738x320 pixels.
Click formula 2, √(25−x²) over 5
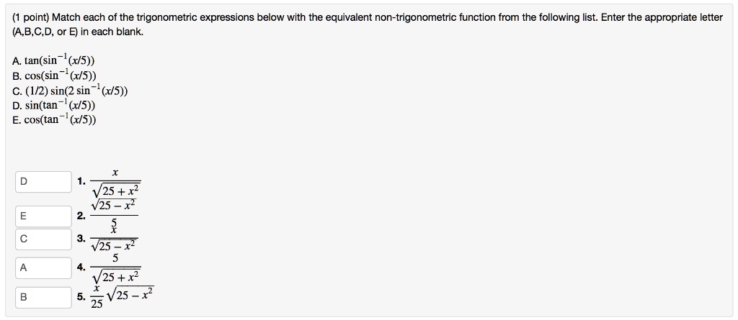[x=113, y=214]
